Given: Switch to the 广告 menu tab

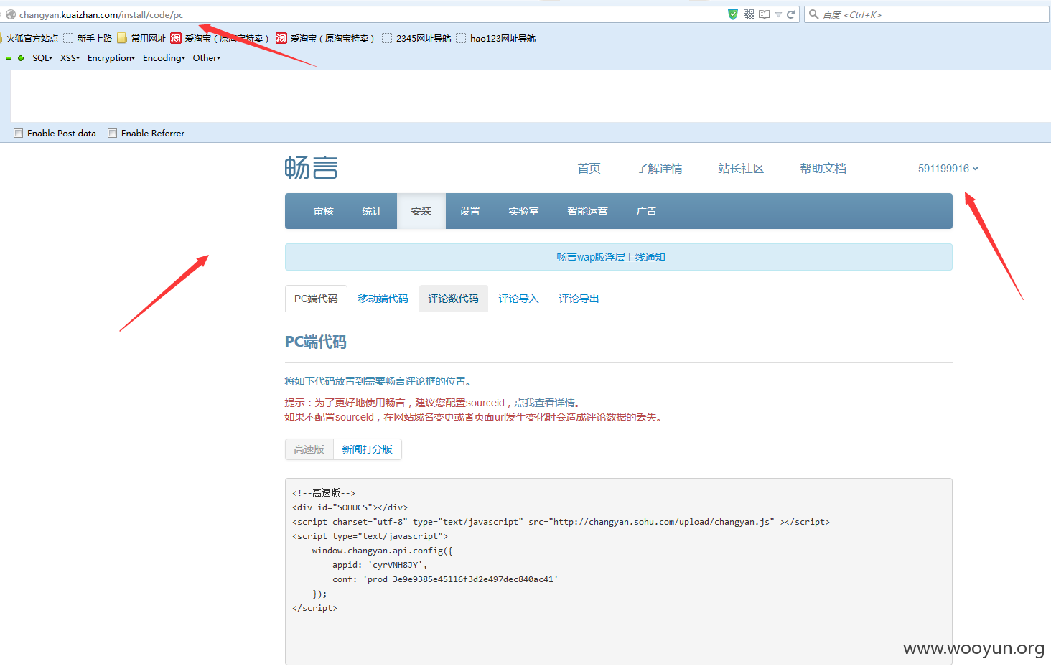Looking at the screenshot, I should 646,211.
